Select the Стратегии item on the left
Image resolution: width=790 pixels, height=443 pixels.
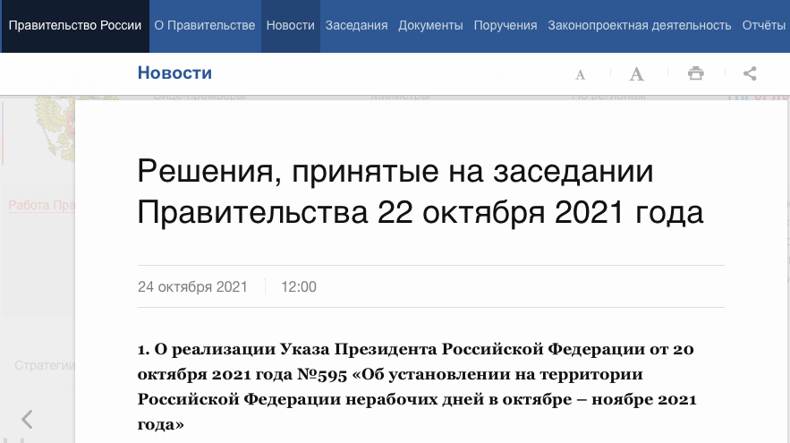44,365
